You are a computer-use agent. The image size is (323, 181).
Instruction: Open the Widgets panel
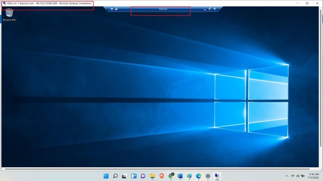click(x=134, y=176)
